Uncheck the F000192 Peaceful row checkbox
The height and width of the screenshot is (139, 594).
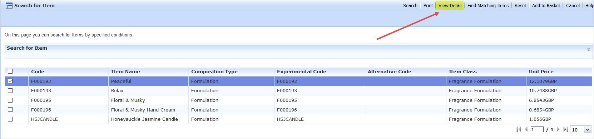pyautogui.click(x=10, y=81)
